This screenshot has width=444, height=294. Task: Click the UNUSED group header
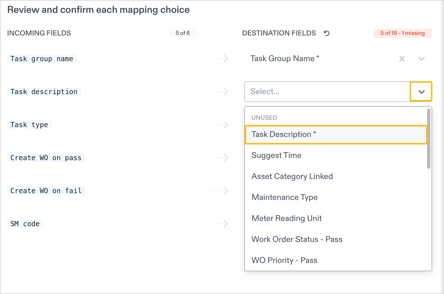(x=264, y=118)
